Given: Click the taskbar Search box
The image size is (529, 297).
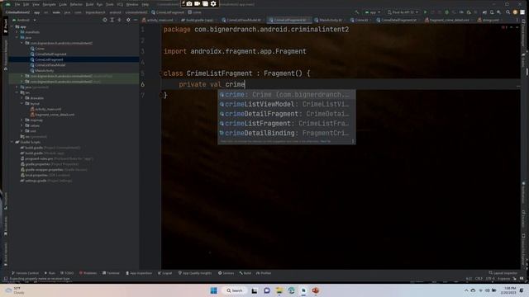Looking at the screenshot, I should click(x=235, y=290).
